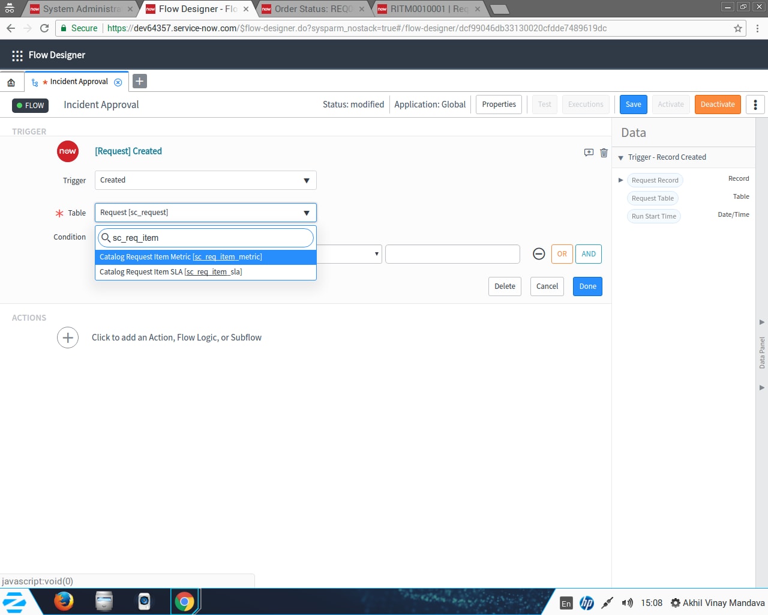
Task: Save the Incident Approval flow
Action: [x=633, y=104]
